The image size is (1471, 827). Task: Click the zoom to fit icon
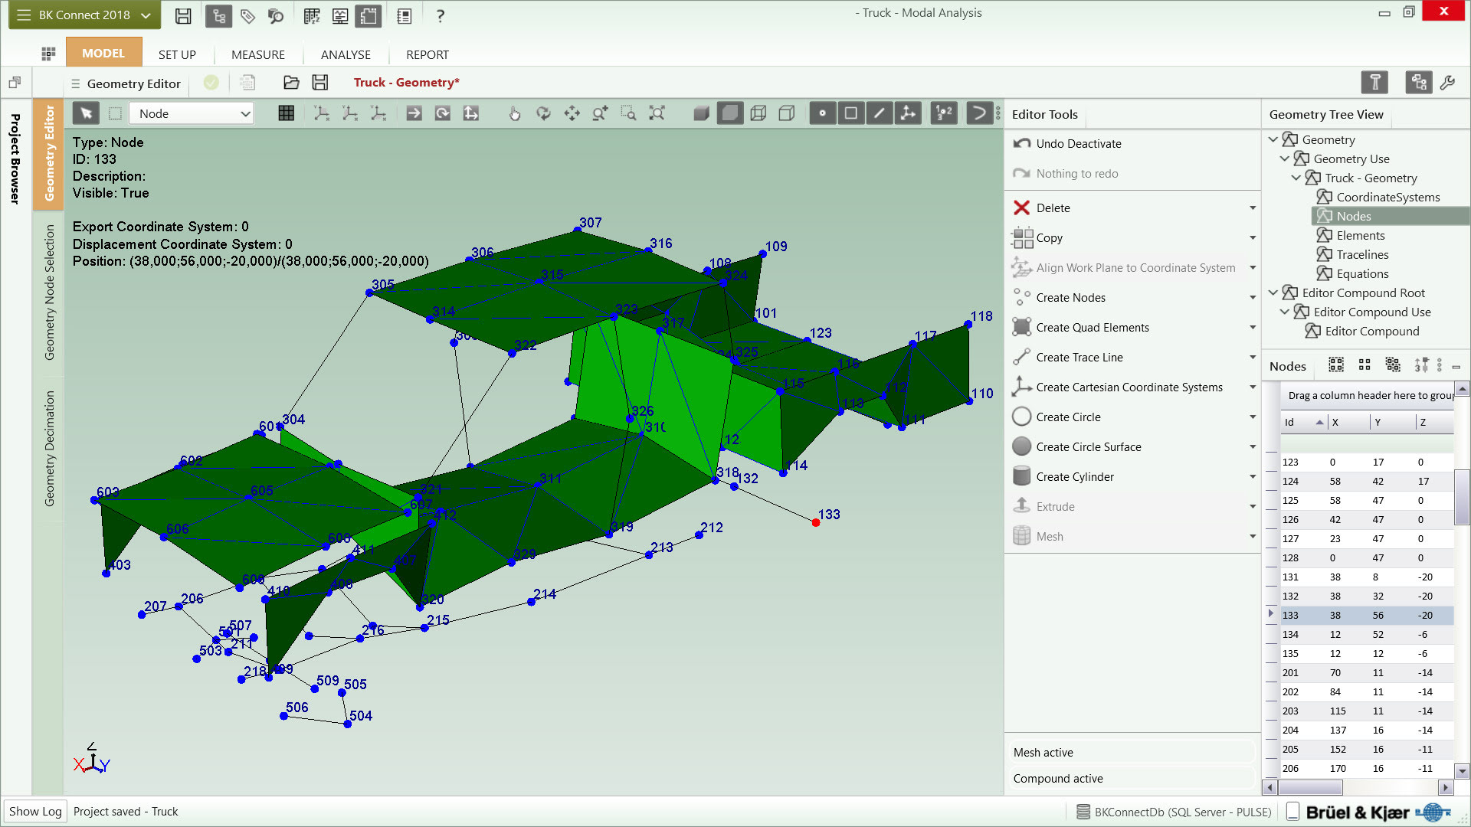[x=657, y=113]
